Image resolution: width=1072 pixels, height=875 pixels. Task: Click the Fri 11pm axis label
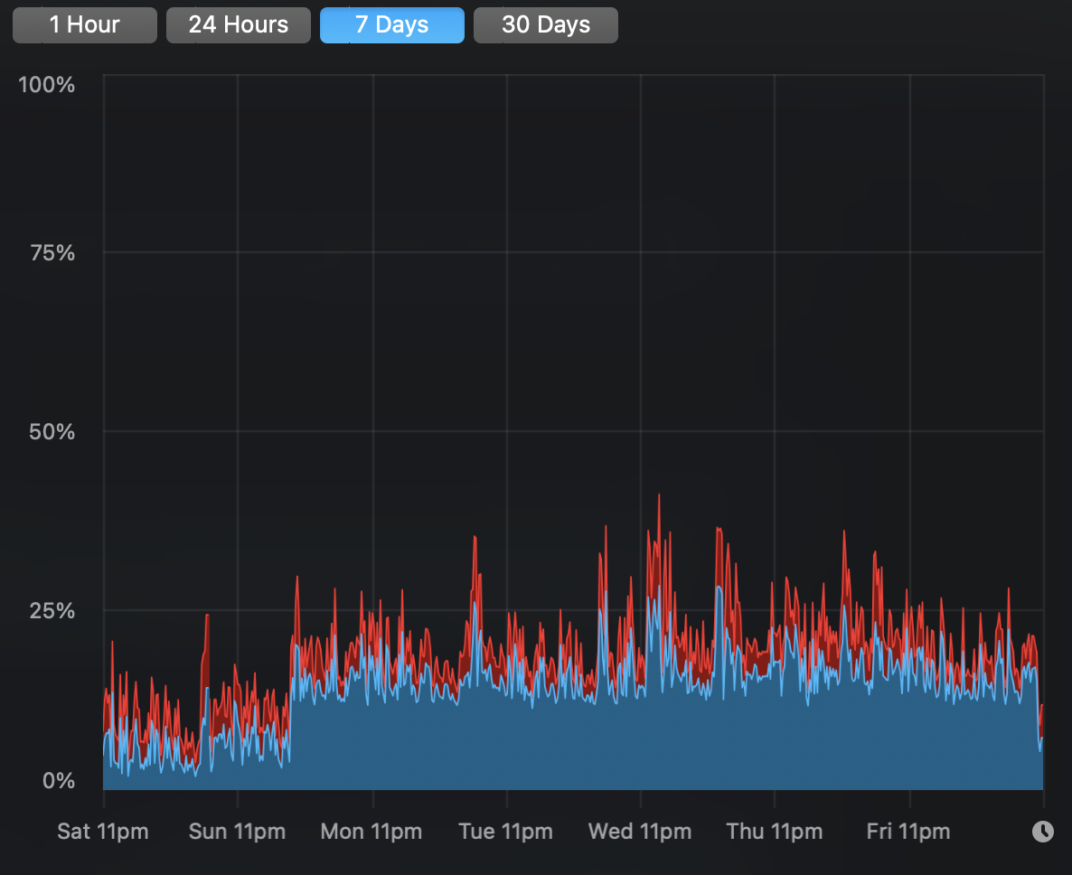[x=907, y=831]
